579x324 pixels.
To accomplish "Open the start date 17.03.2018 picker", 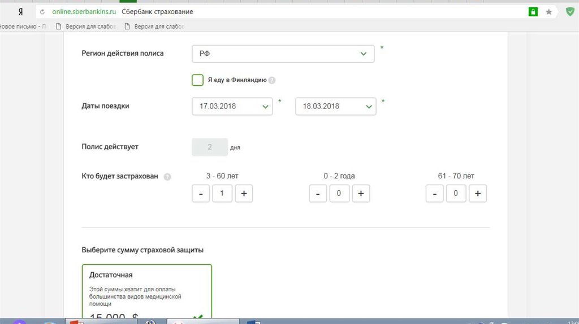I will (x=232, y=106).
